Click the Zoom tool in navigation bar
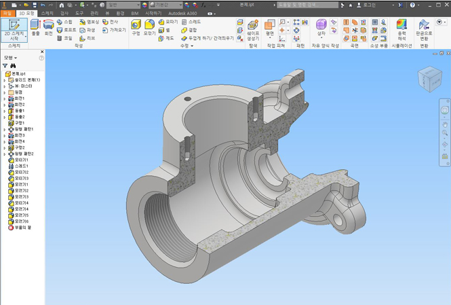The width and height of the screenshot is (451, 305). 445,133
